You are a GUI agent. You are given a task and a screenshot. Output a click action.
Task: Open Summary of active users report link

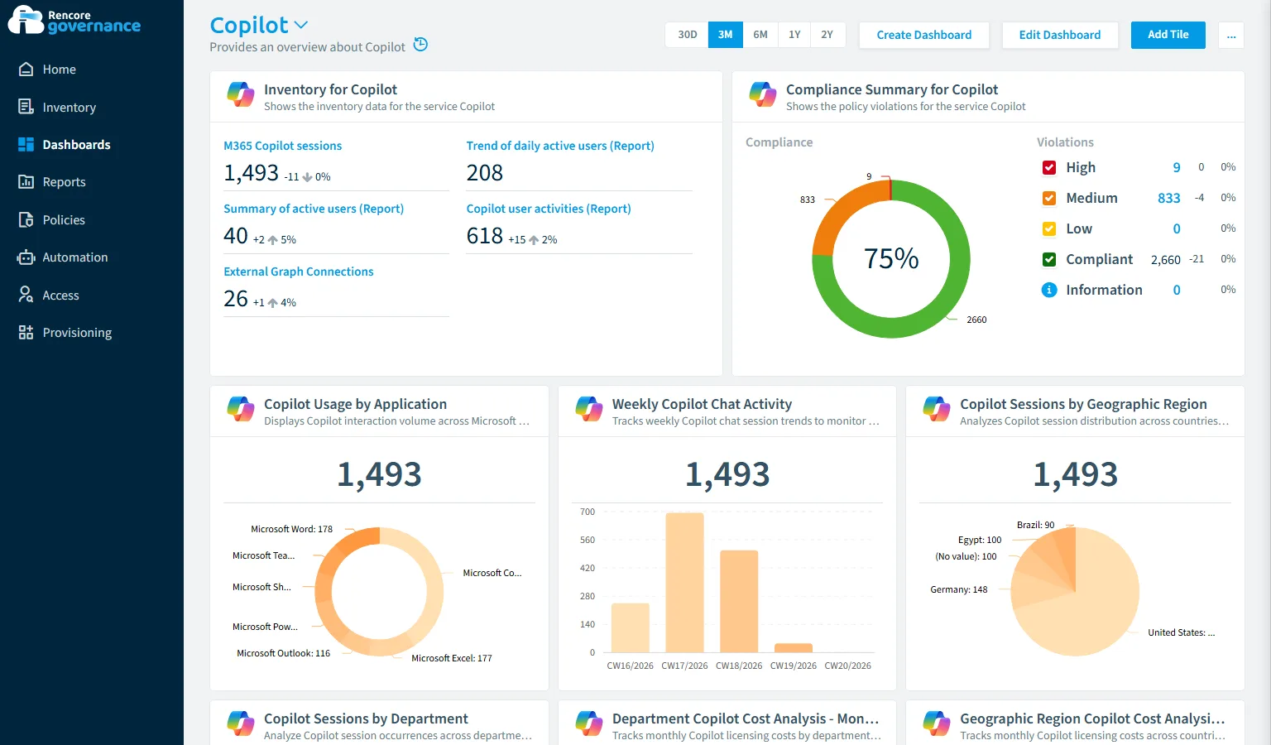pyautogui.click(x=314, y=209)
